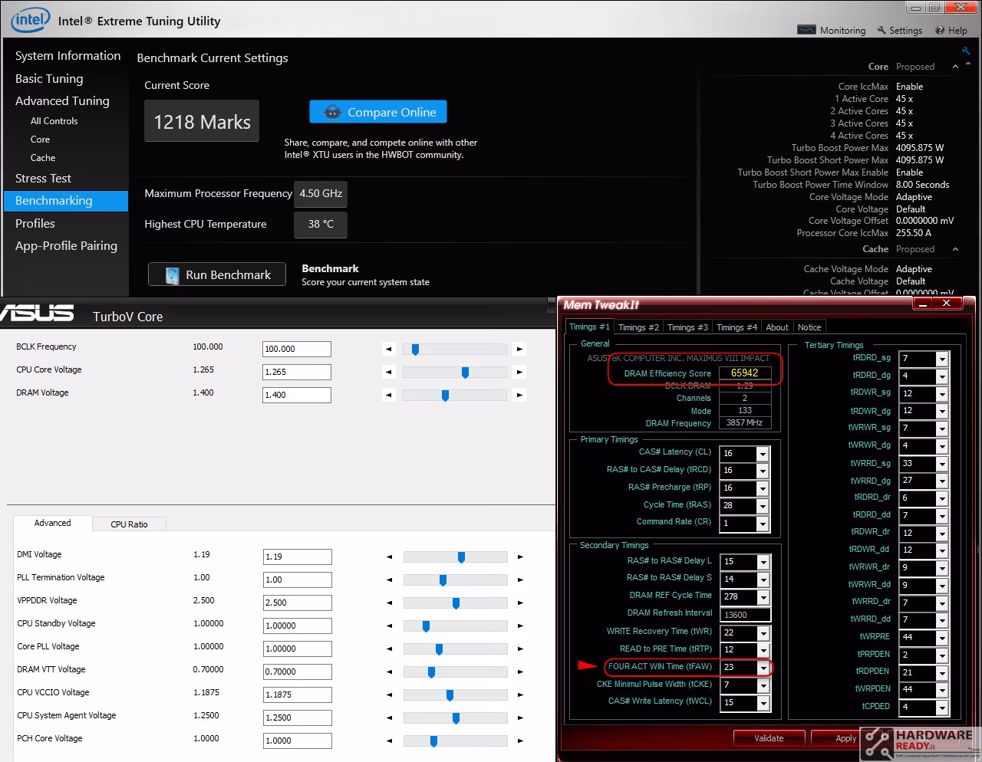The width and height of the screenshot is (982, 762).
Task: Open tRDRD_sg tertiary timing dropdown
Action: coord(942,359)
